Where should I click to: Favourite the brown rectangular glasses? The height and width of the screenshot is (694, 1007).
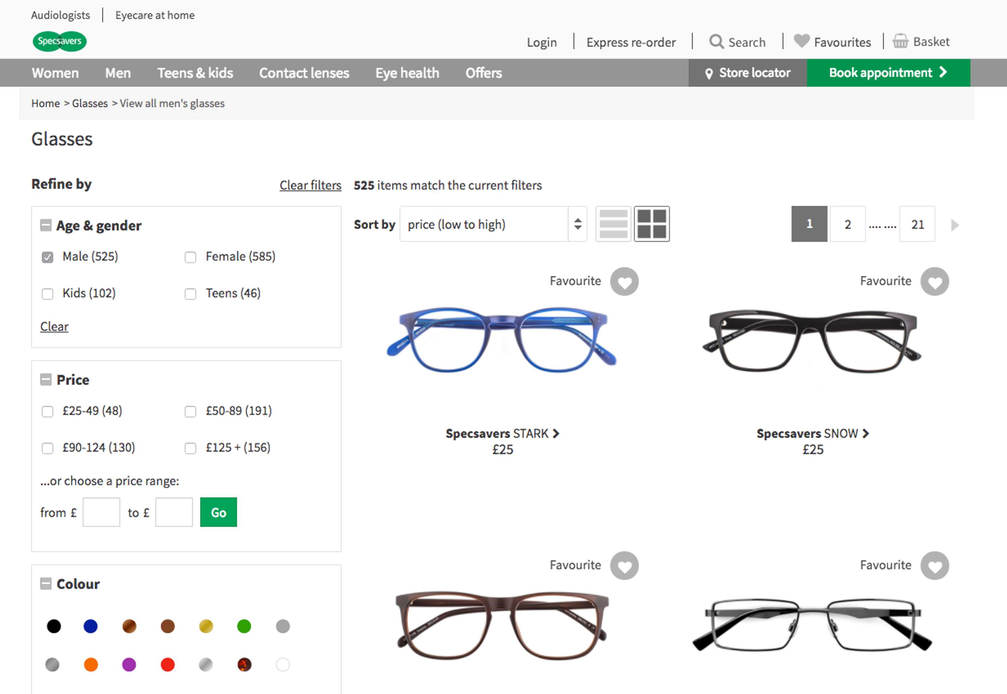[624, 566]
